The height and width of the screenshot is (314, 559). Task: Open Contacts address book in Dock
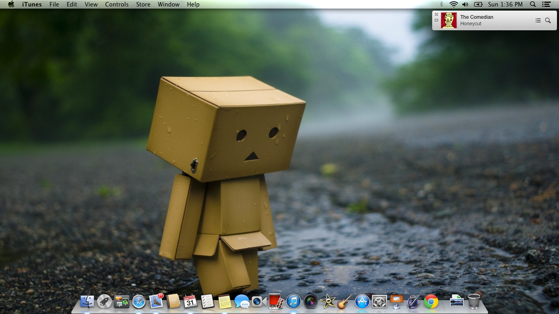click(174, 302)
